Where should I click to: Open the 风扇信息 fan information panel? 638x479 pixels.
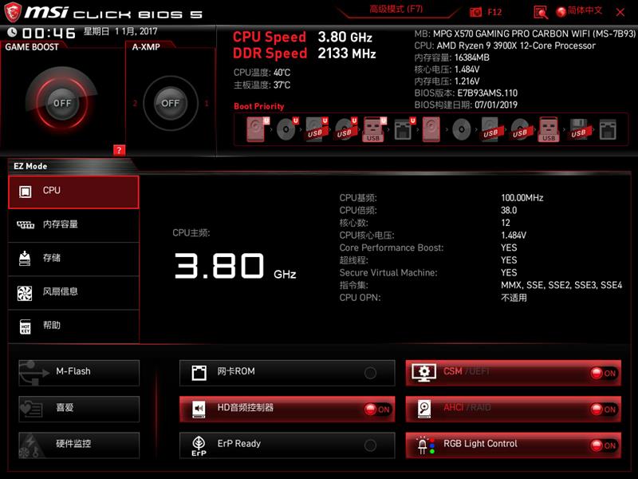[73, 291]
